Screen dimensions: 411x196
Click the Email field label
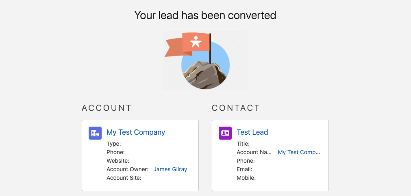point(244,169)
